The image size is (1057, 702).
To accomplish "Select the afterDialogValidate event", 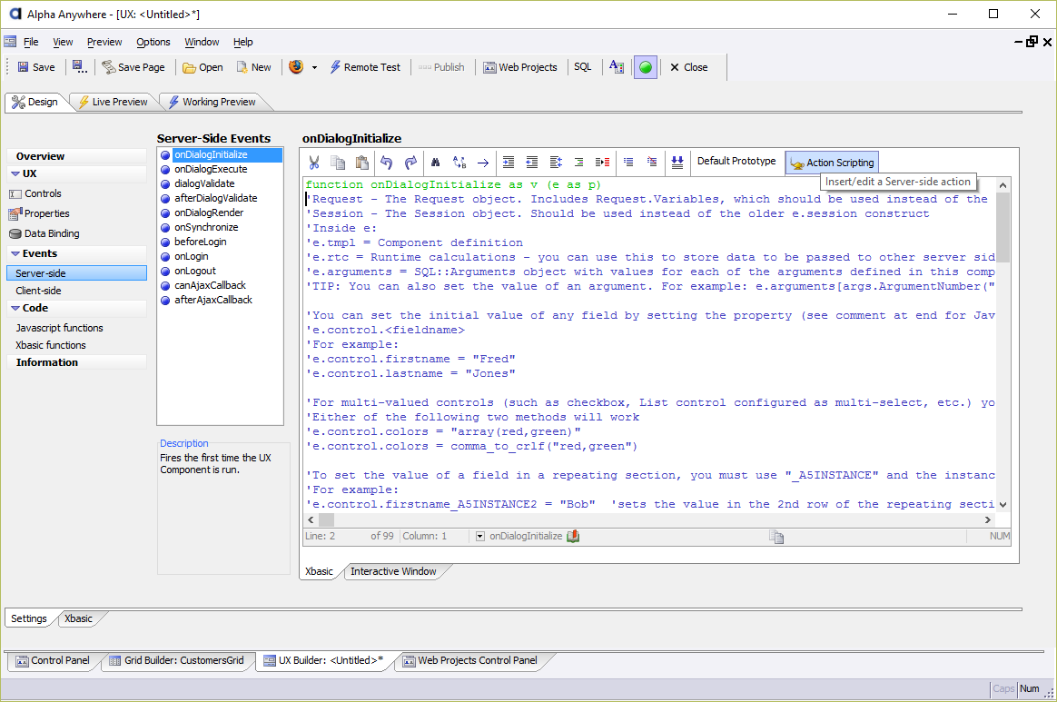I will [216, 198].
